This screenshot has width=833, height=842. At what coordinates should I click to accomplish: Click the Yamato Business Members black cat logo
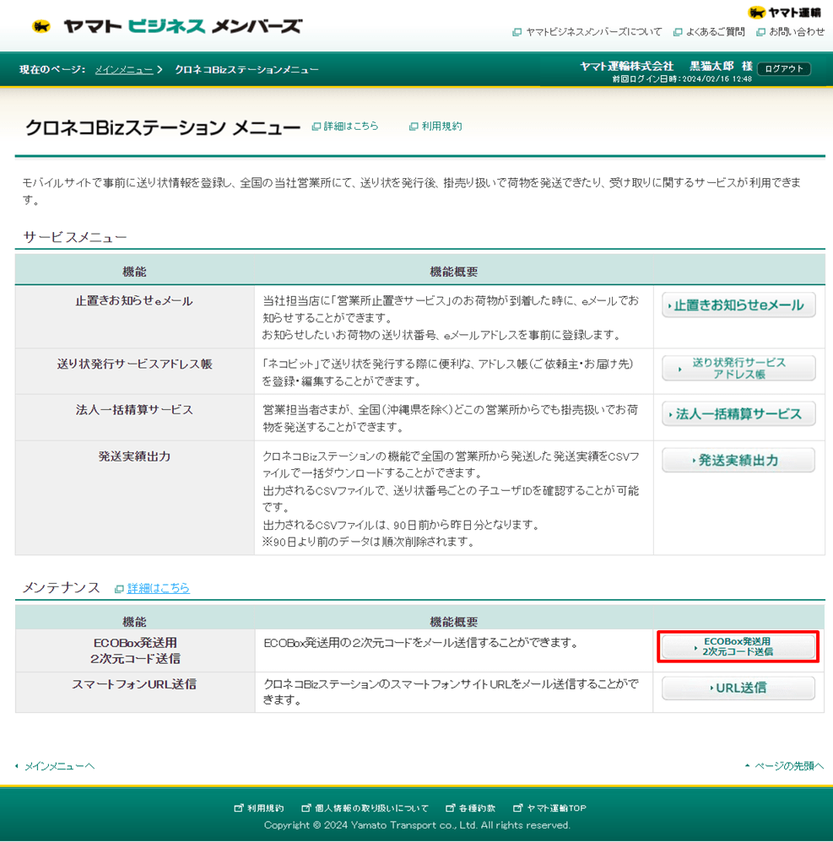pos(41,26)
